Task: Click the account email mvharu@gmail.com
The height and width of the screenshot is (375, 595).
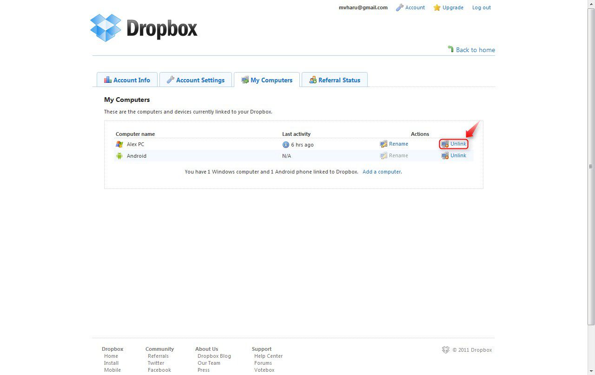Action: pos(363,7)
